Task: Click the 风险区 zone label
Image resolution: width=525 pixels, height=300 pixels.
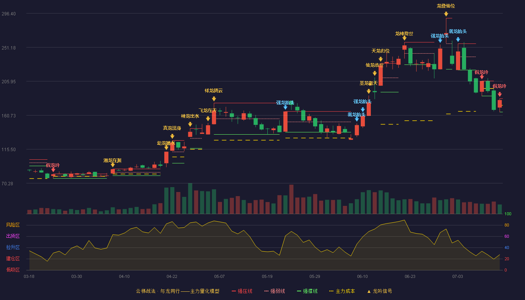Action: point(13,225)
